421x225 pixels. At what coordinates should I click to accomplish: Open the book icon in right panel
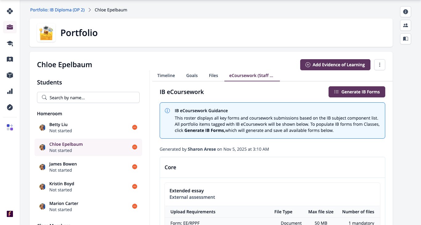click(406, 39)
